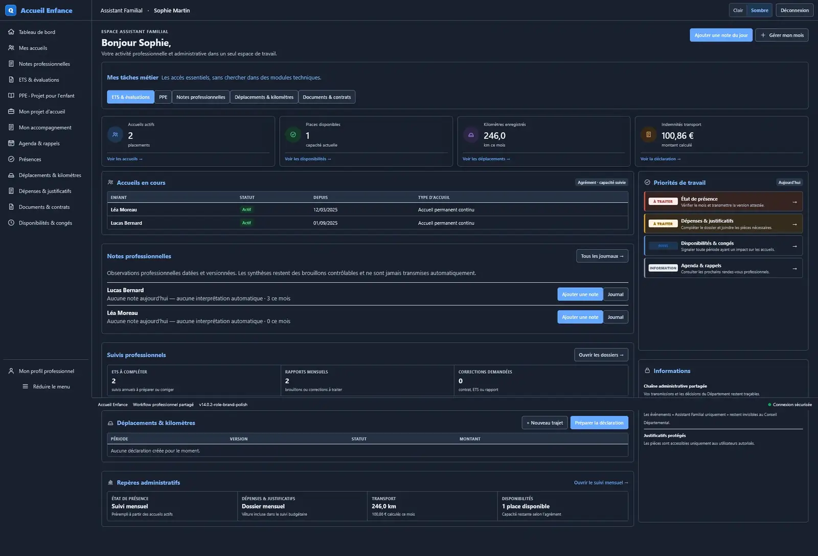Click Tous les journaux button
Image resolution: width=818 pixels, height=556 pixels.
[x=602, y=256]
